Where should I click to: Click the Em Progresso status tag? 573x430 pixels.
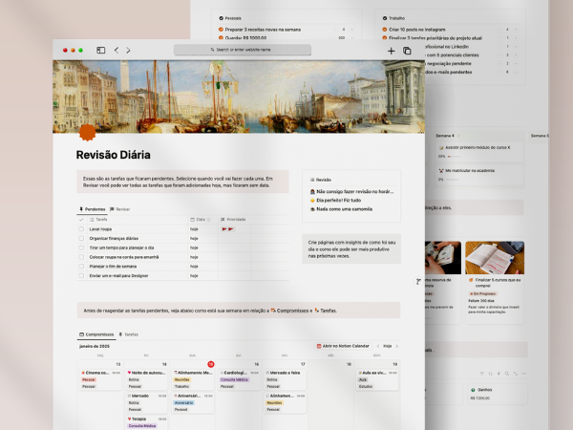pos(482,293)
